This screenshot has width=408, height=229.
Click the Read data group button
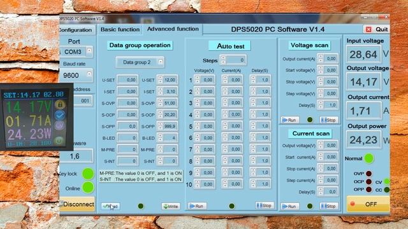pyautogui.click(x=110, y=206)
